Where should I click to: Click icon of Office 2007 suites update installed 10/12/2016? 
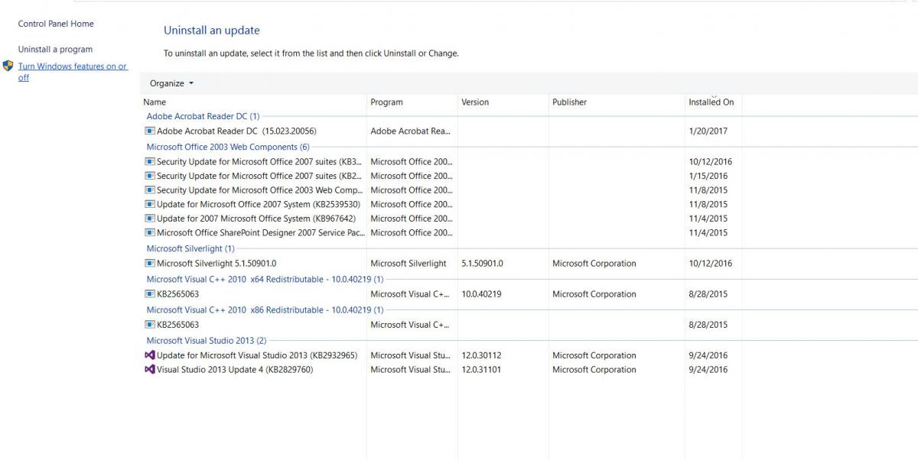[150, 162]
